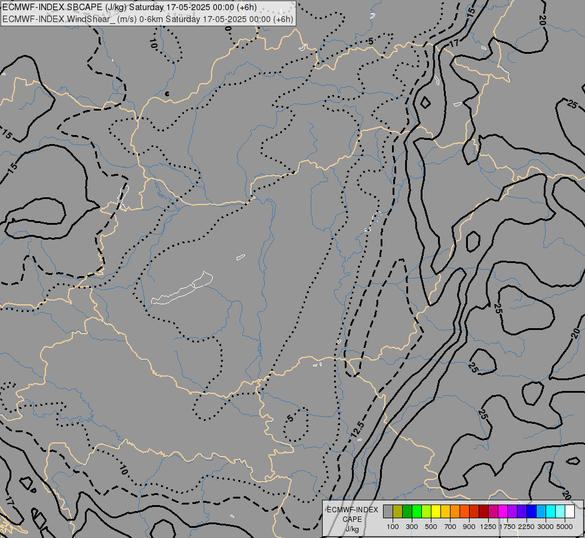Click the 1250 value under the legend
The height and width of the screenshot is (538, 585).
point(488,527)
